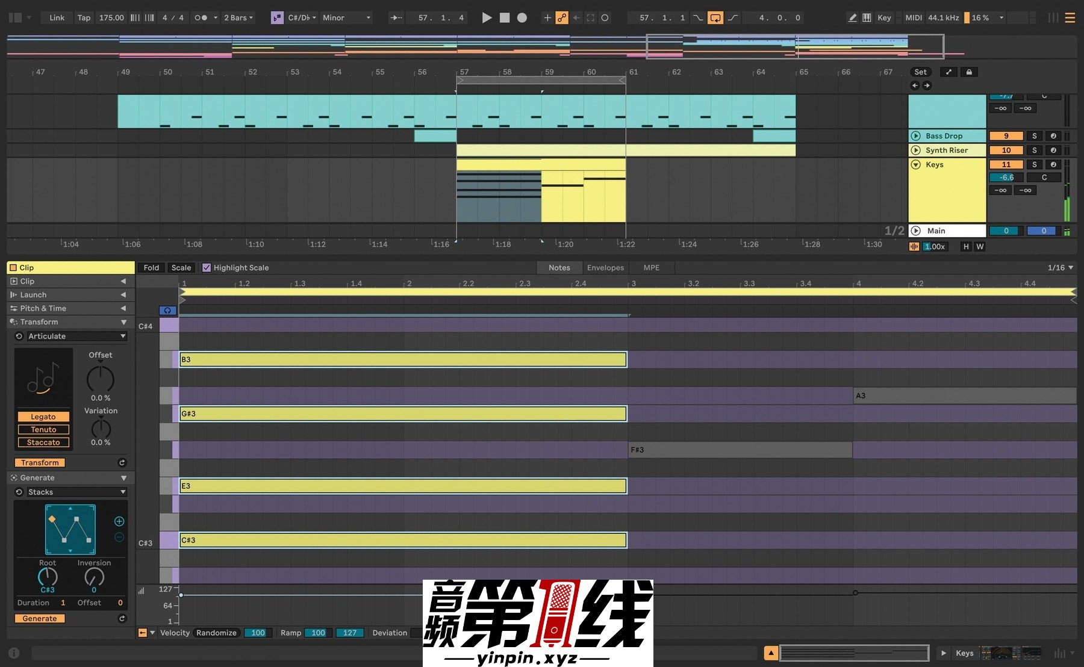Click the Scale Mode icon in the control bar
The image size is (1084, 667).
tap(277, 17)
